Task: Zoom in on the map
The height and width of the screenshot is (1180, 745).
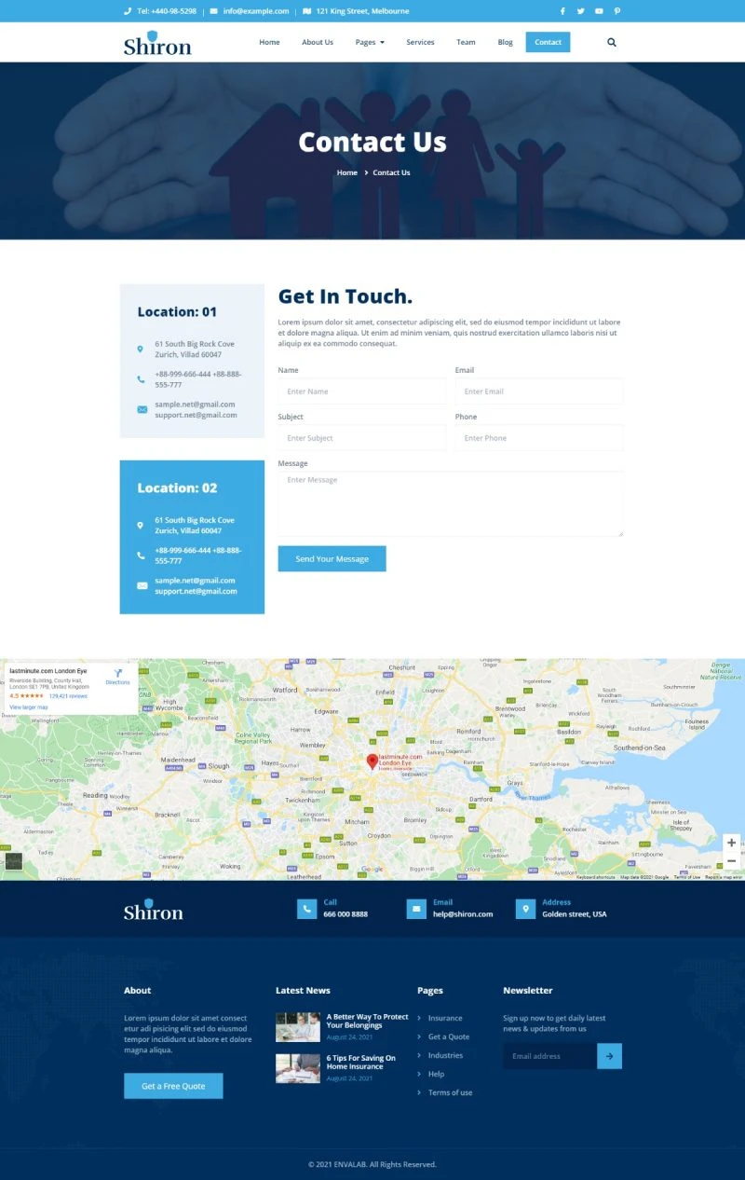Action: 731,843
